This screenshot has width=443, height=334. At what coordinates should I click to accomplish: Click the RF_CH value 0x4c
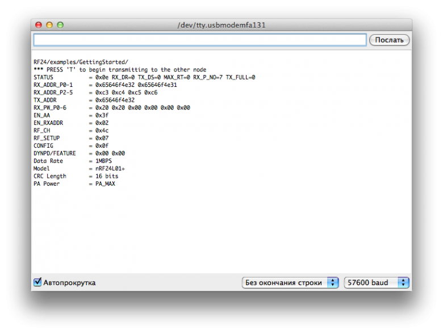(x=102, y=131)
